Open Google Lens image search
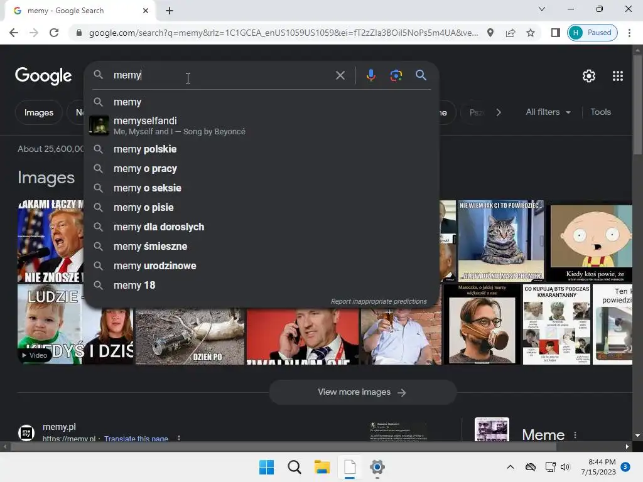 click(396, 75)
